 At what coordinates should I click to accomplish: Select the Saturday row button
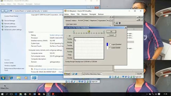click(x=69, y=58)
